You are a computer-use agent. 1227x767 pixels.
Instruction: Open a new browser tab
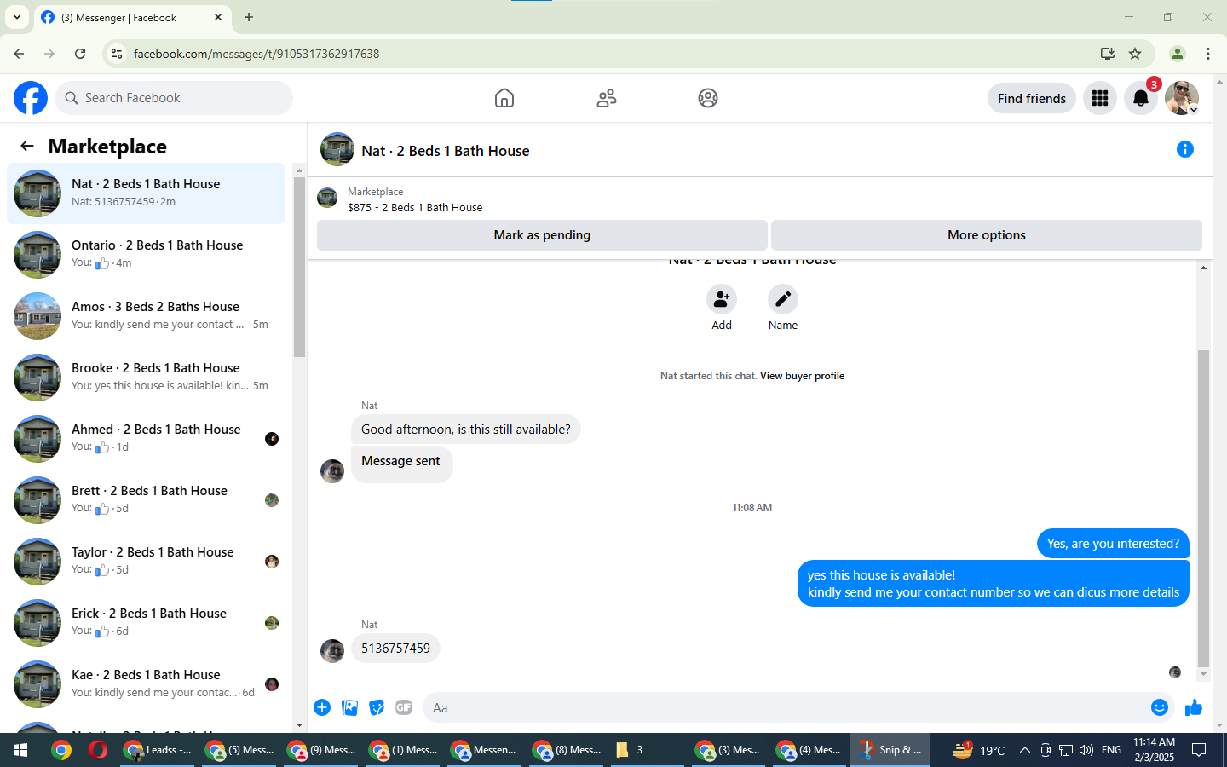click(249, 17)
